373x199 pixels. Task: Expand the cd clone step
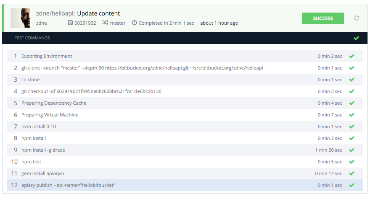point(185,80)
